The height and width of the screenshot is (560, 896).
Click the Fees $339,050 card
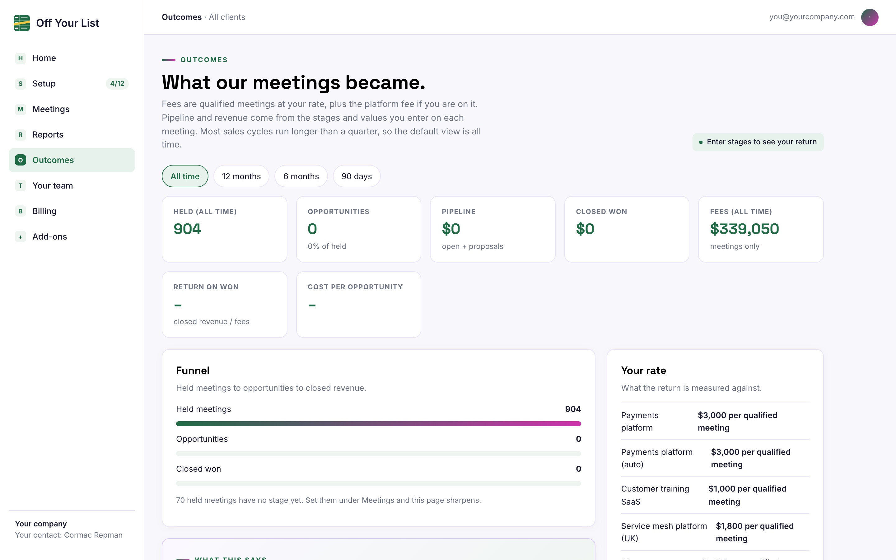pos(760,229)
